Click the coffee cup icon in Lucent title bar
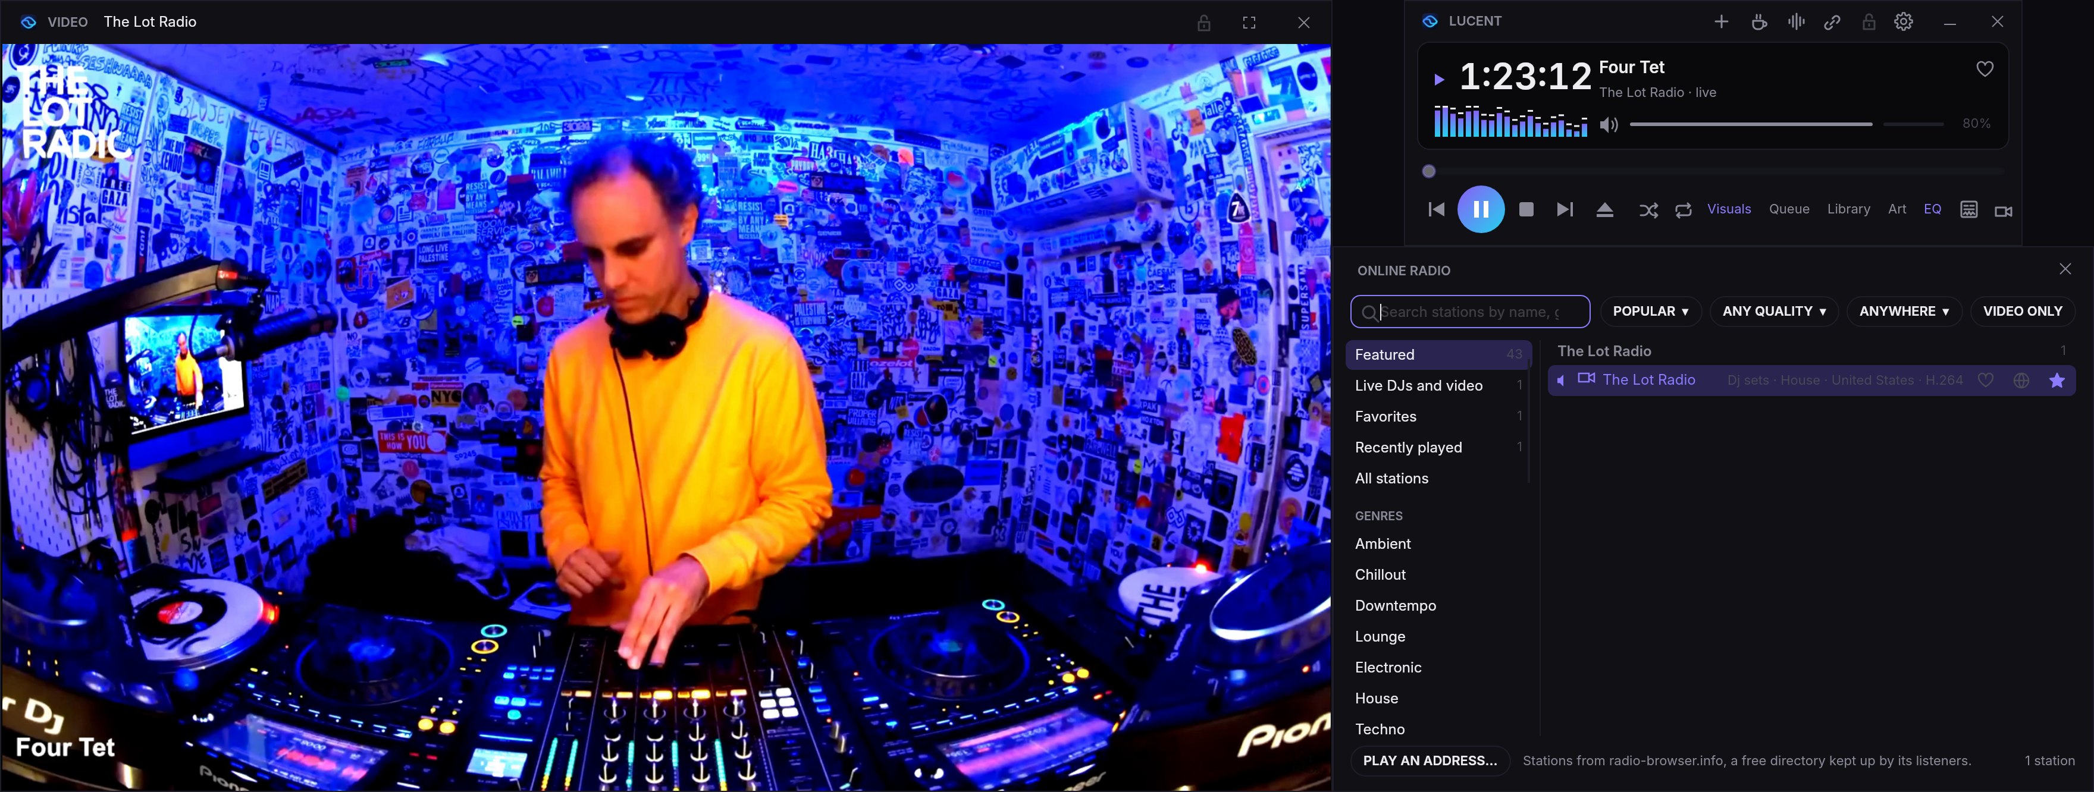This screenshot has height=792, width=2094. (1759, 22)
